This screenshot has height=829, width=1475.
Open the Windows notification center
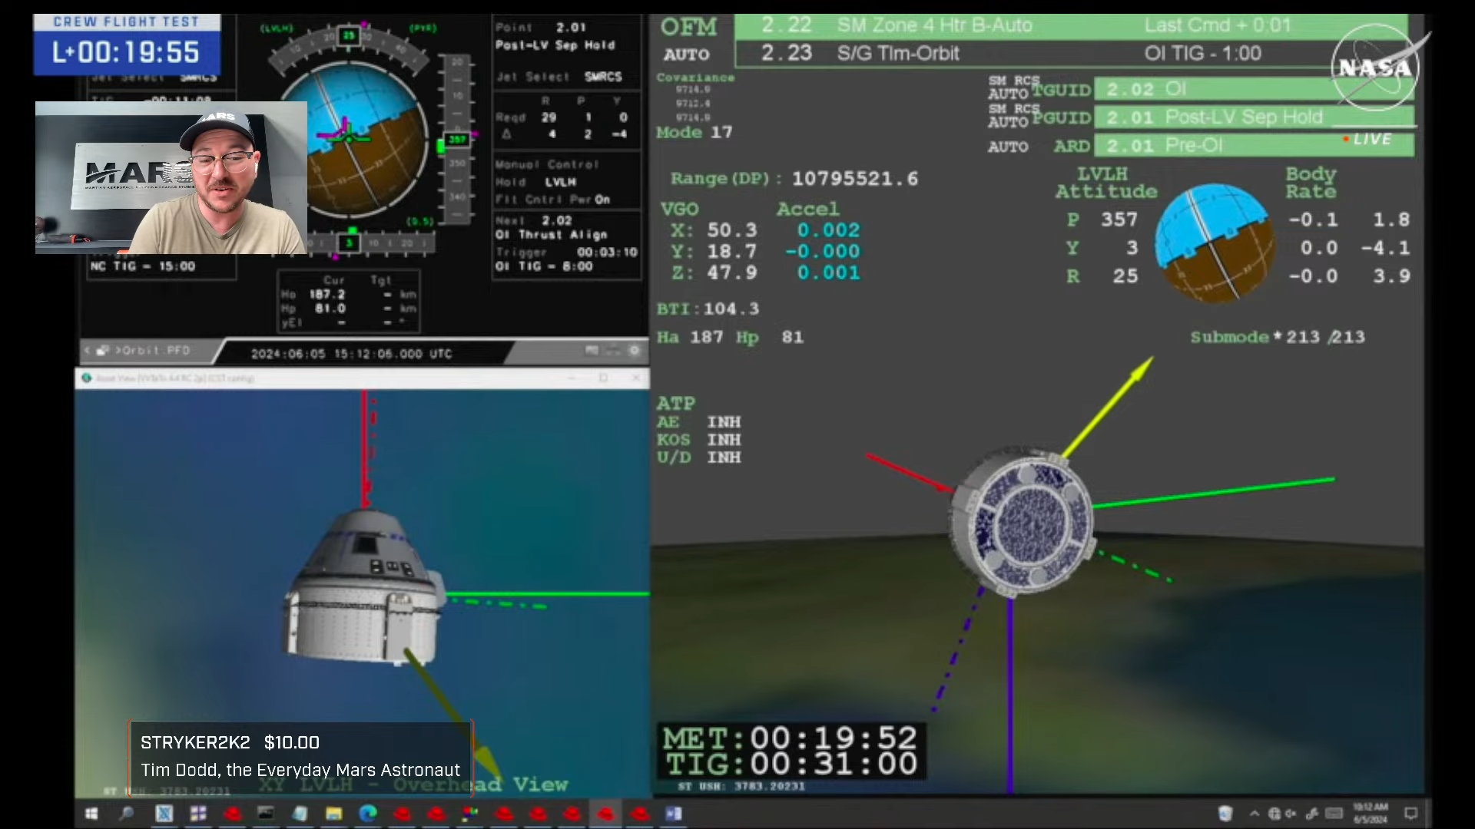point(1410,814)
